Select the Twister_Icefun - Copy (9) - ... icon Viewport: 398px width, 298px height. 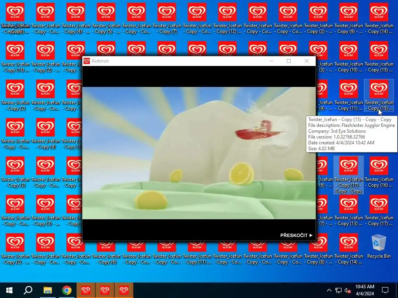[349, 18]
